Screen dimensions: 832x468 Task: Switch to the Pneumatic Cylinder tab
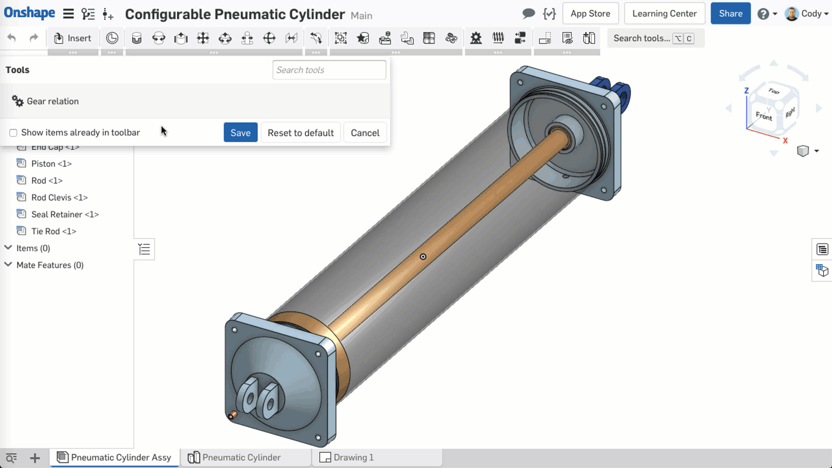(241, 458)
